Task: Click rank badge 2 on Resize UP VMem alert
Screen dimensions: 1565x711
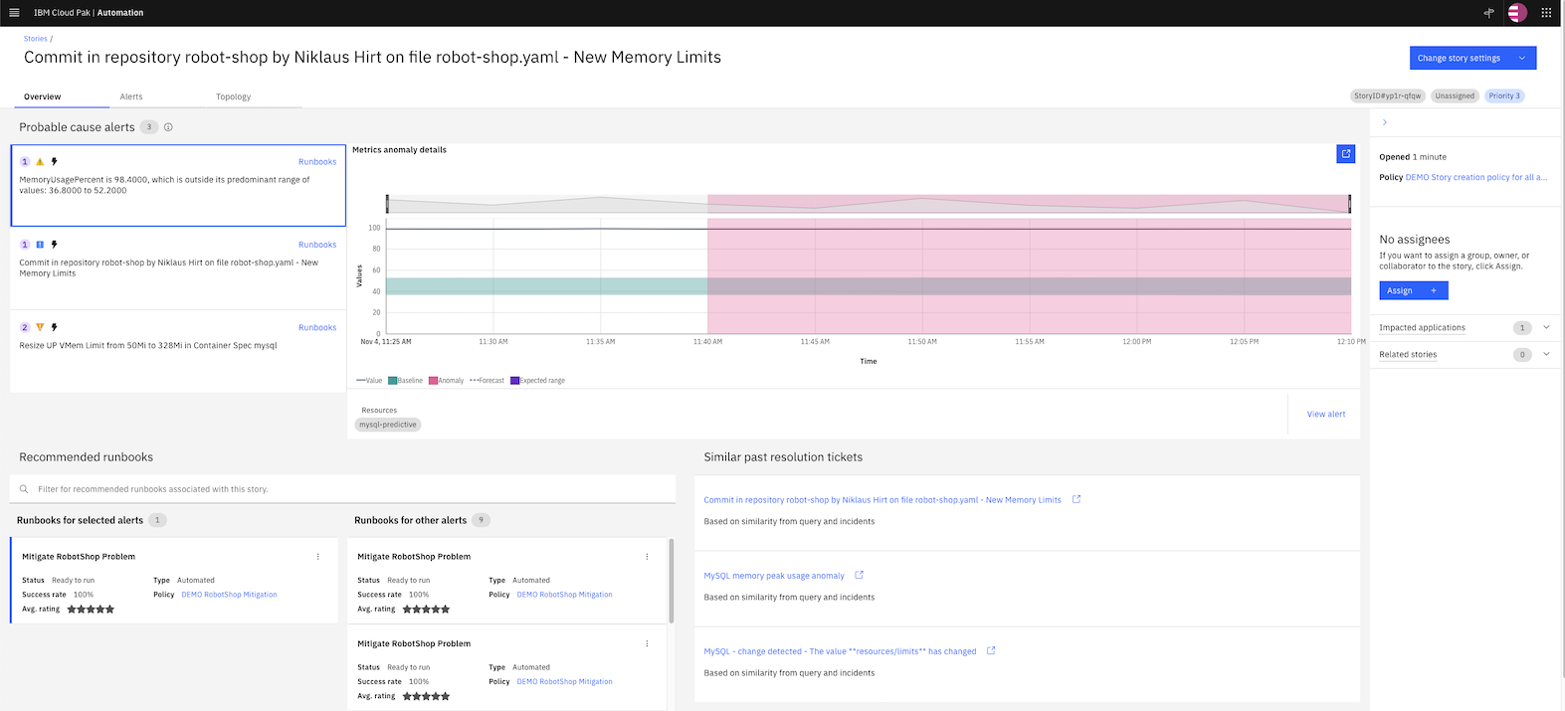Action: point(25,327)
